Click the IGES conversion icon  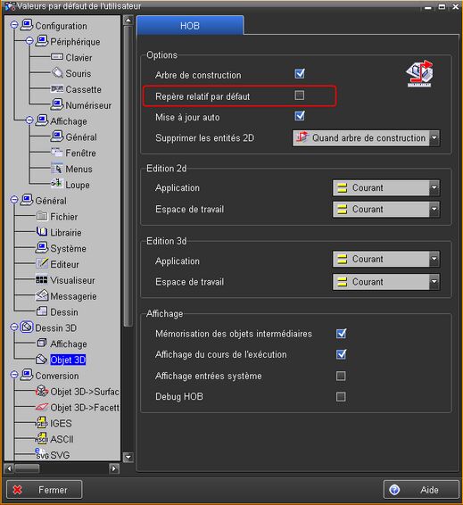[42, 422]
